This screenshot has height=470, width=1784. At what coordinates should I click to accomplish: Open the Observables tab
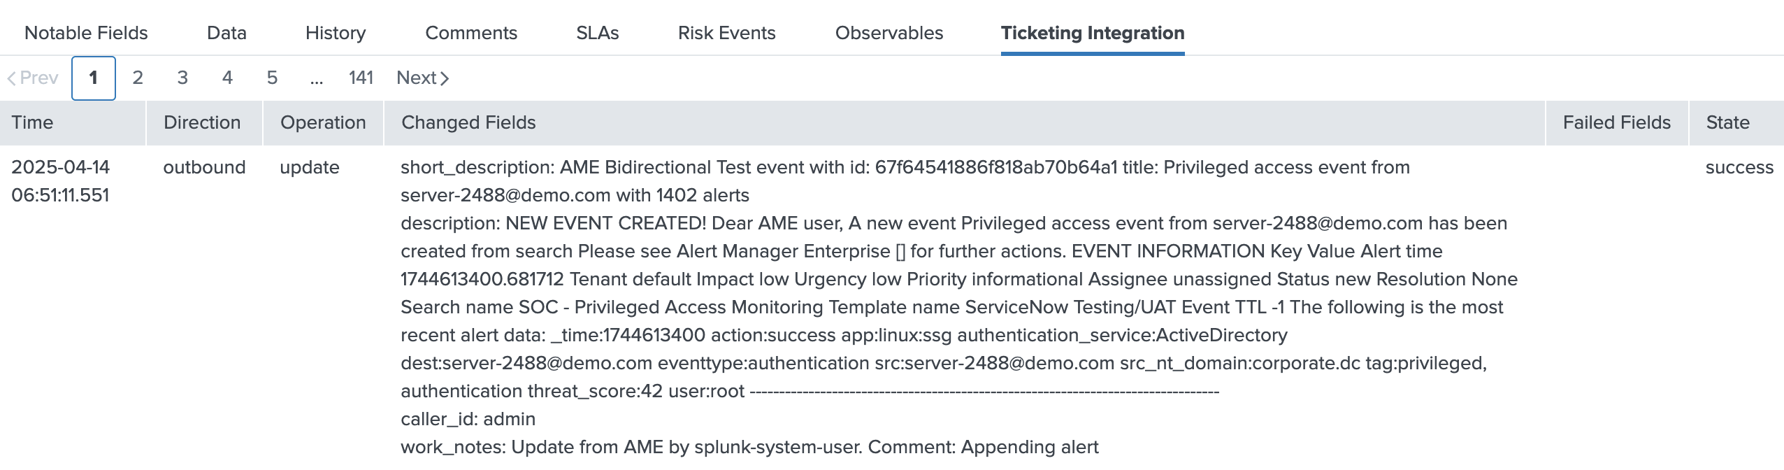pyautogui.click(x=889, y=33)
